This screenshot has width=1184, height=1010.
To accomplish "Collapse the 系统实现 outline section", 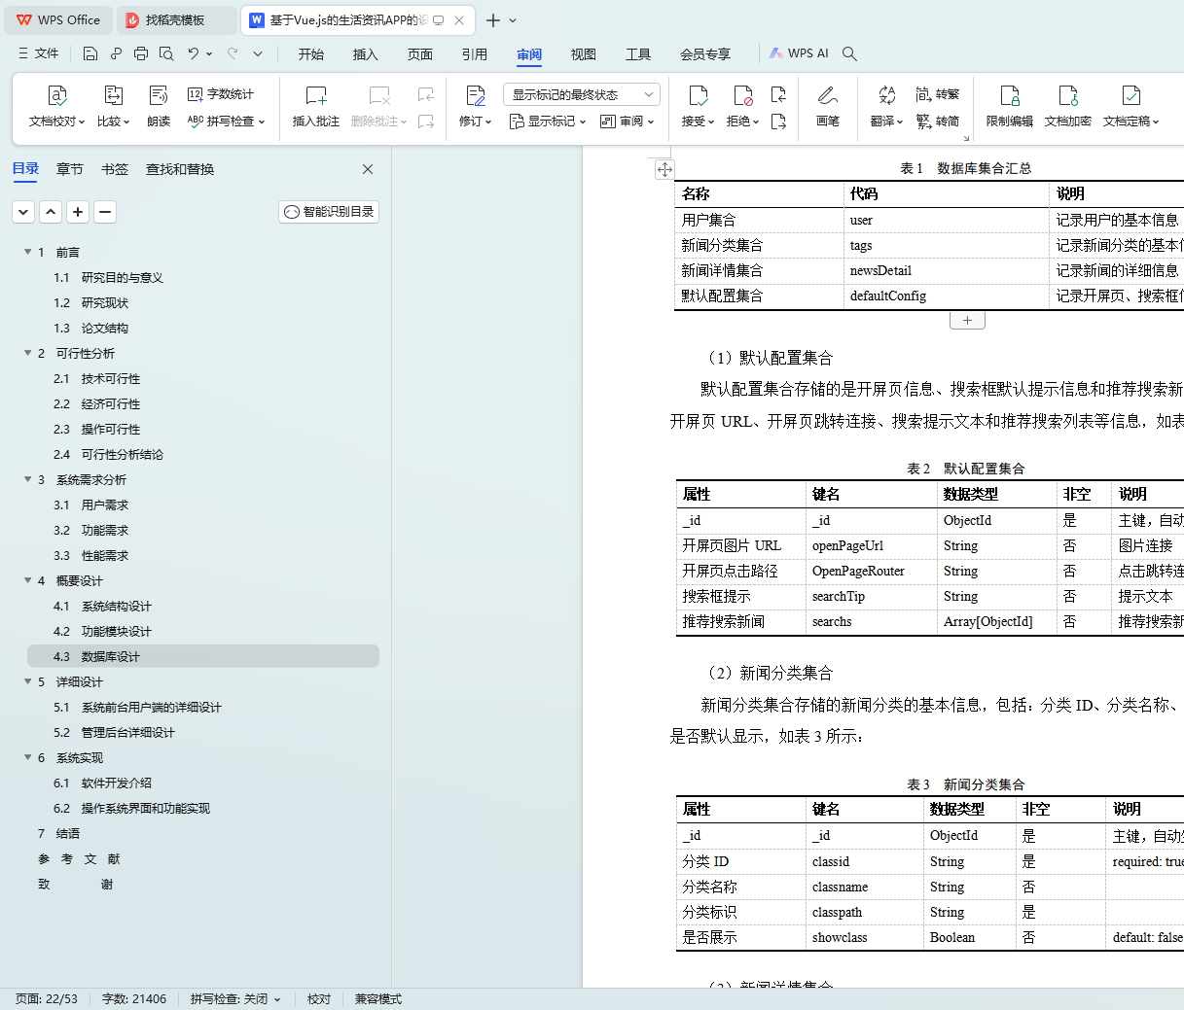I will (28, 757).
